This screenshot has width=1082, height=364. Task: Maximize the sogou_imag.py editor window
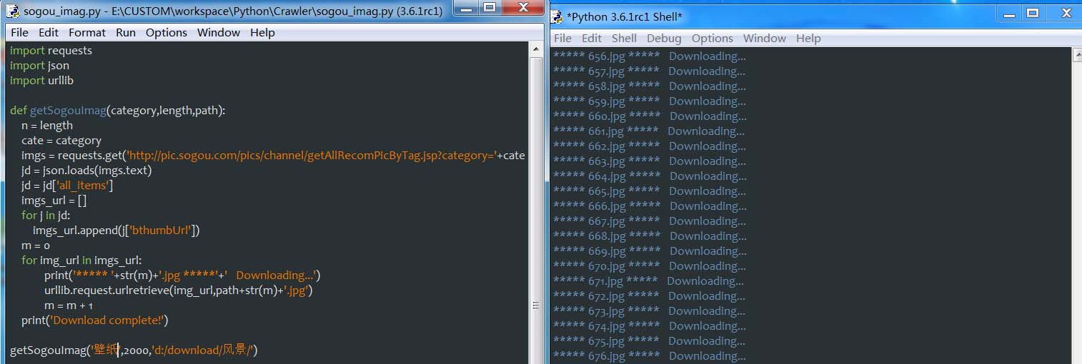490,8
